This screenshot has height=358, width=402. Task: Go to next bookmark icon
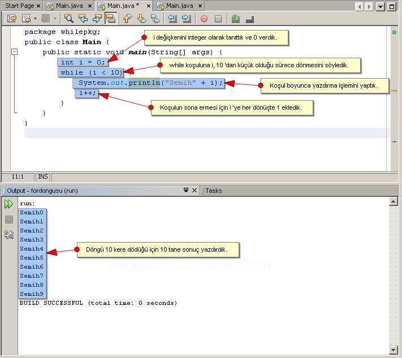coord(141,19)
